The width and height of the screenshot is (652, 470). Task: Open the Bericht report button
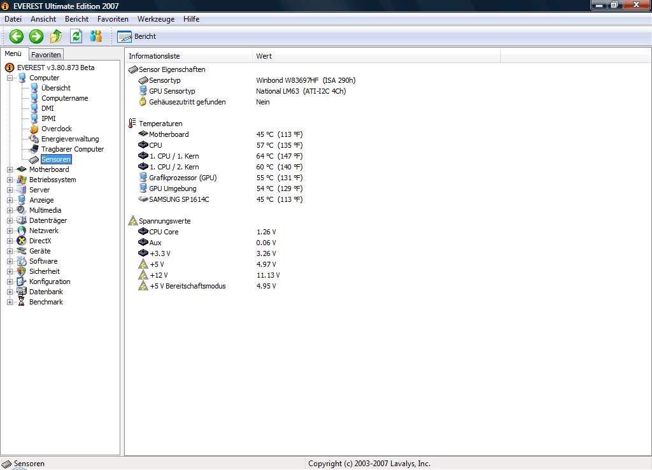[136, 36]
